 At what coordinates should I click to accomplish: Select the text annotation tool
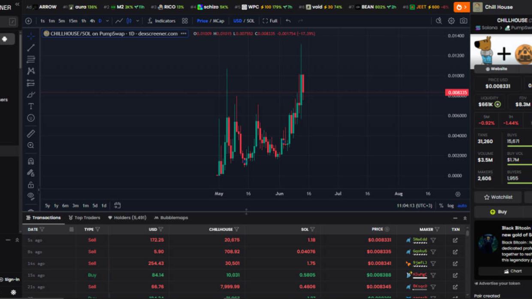(x=31, y=106)
